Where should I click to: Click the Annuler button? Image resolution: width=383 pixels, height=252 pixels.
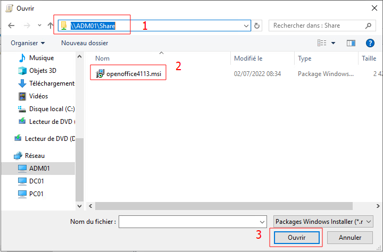click(x=349, y=238)
